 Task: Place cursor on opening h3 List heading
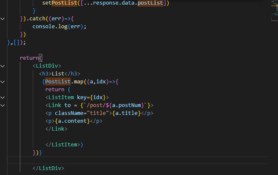[x=60, y=74]
